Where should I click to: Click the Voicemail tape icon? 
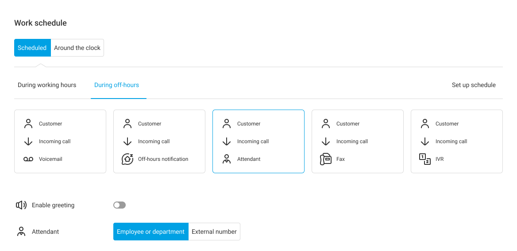(28, 159)
